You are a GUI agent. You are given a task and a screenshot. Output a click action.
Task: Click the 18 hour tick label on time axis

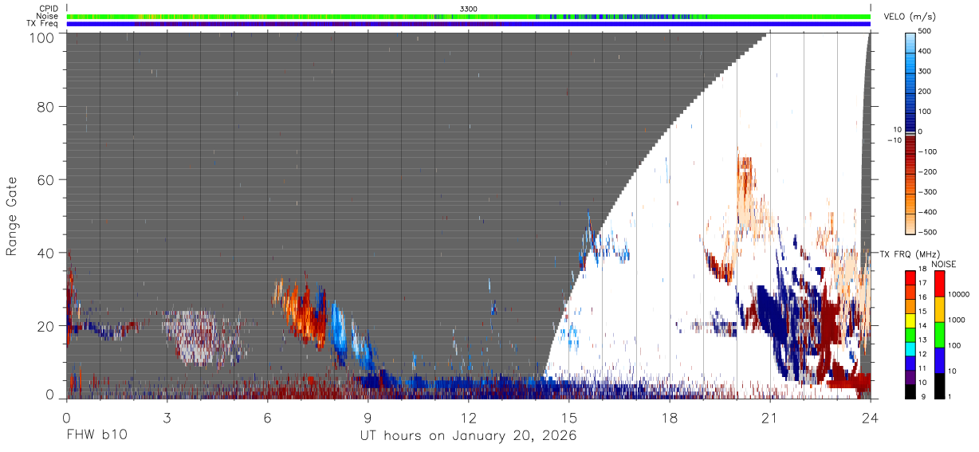(669, 418)
